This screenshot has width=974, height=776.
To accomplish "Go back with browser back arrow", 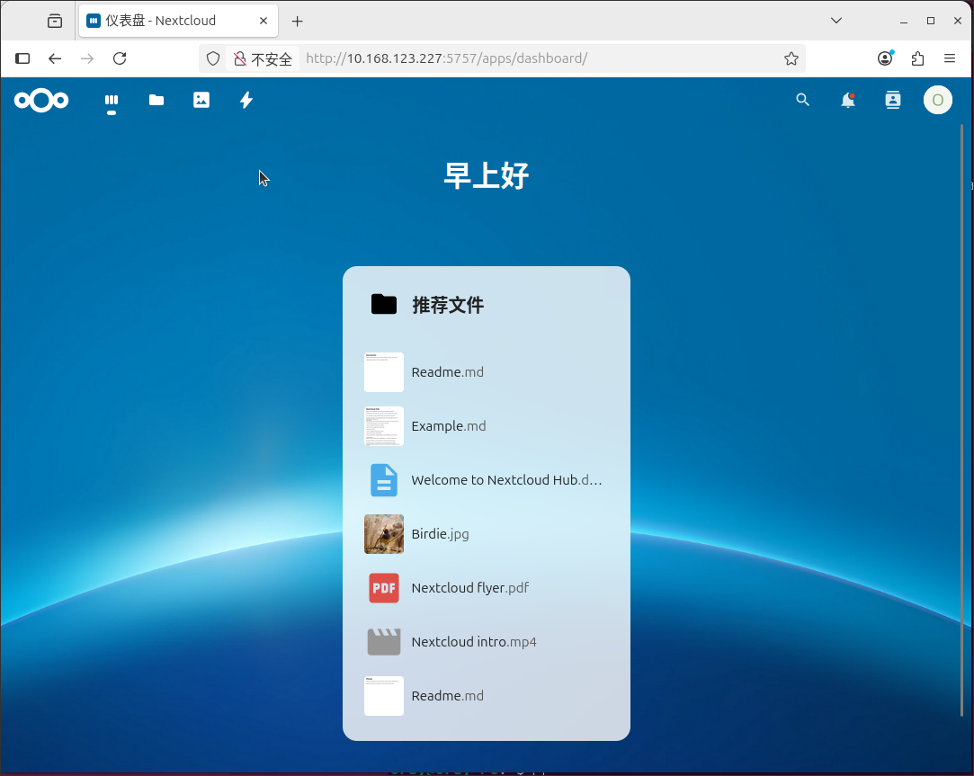I will 55,58.
